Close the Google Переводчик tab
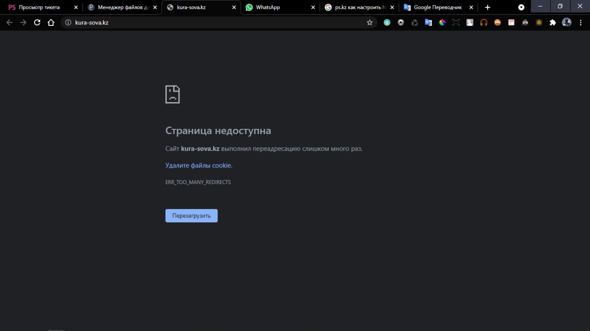 471,7
